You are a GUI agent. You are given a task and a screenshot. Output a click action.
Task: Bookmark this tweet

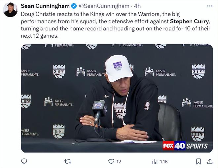click(199, 161)
